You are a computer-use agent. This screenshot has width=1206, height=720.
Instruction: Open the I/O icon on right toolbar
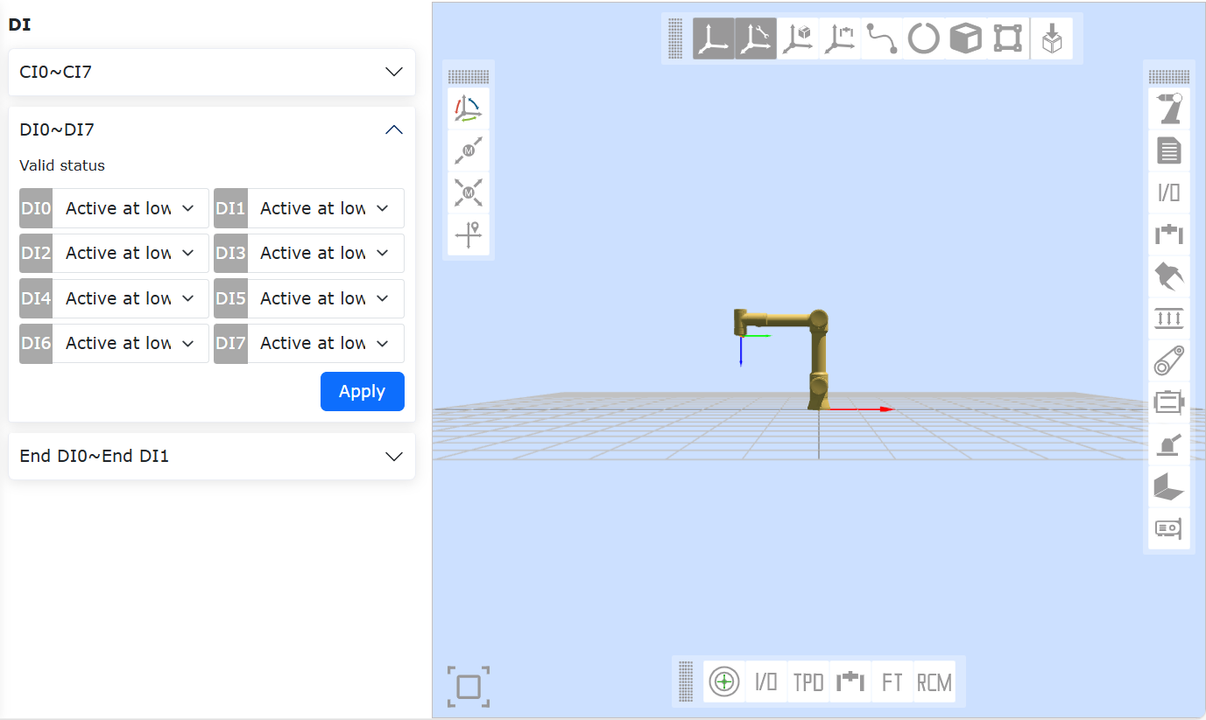point(1169,192)
